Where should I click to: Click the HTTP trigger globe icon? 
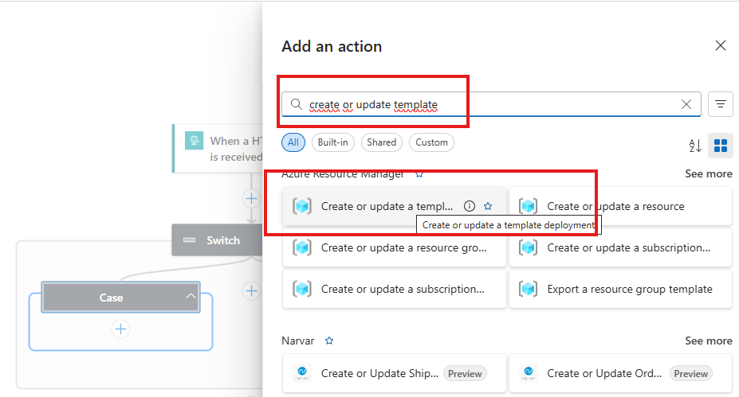click(194, 140)
